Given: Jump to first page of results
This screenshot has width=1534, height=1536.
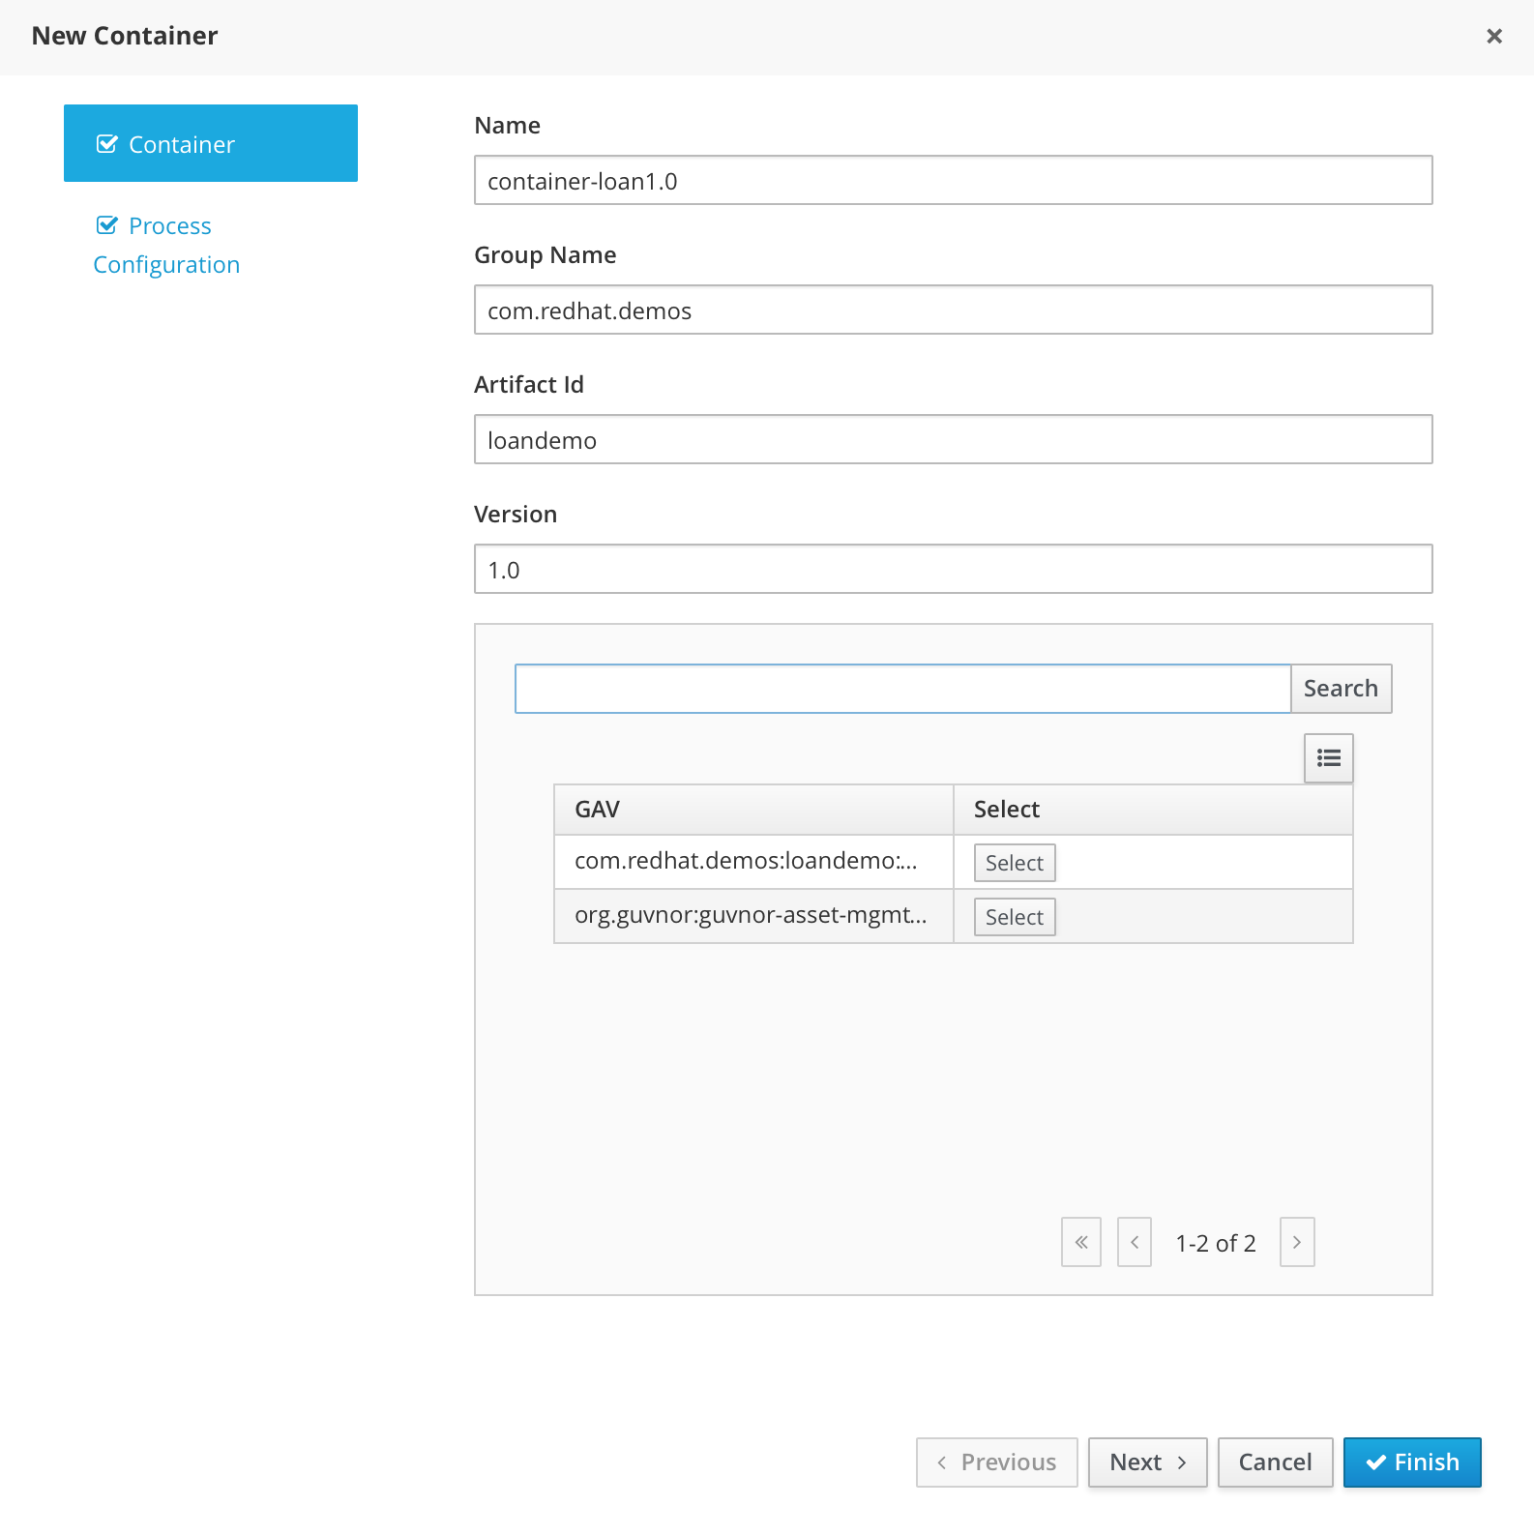Looking at the screenshot, I should 1081,1242.
